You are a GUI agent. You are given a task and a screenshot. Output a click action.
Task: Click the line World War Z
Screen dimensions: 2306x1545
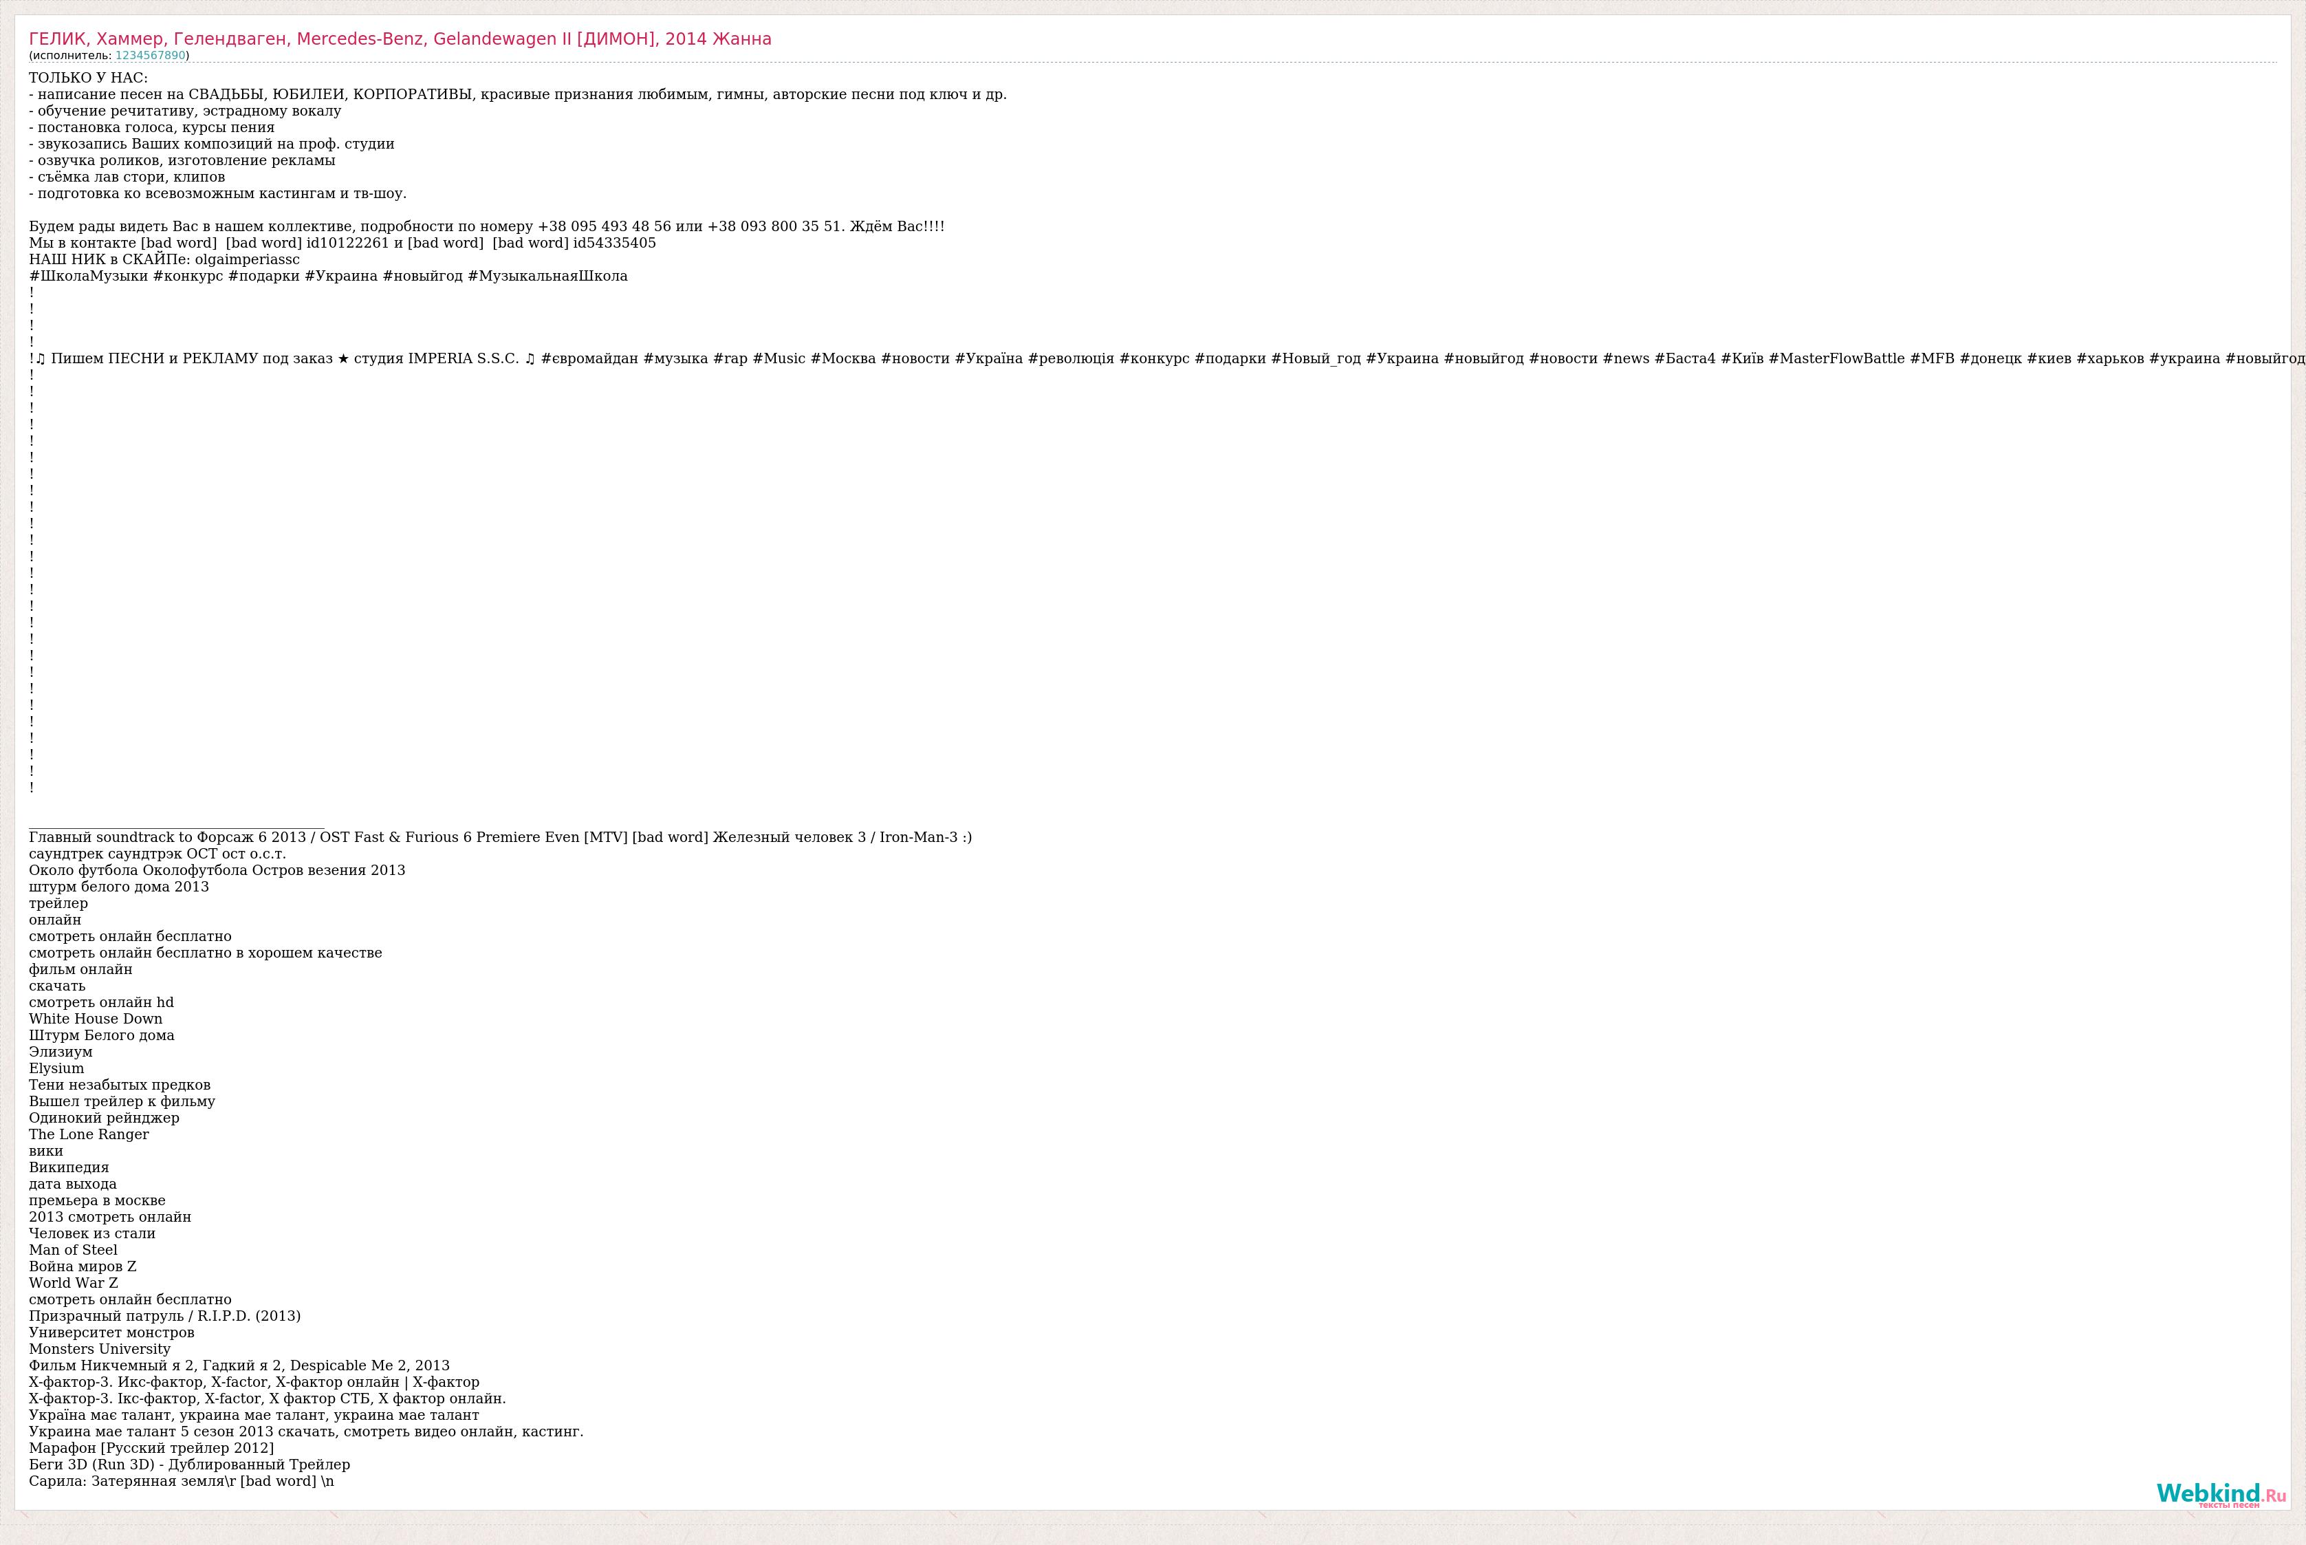click(73, 1283)
